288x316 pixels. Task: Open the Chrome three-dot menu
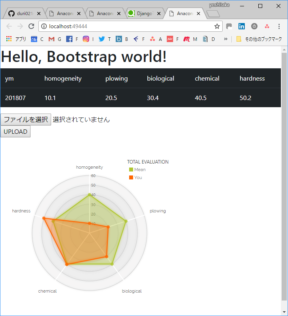279,27
